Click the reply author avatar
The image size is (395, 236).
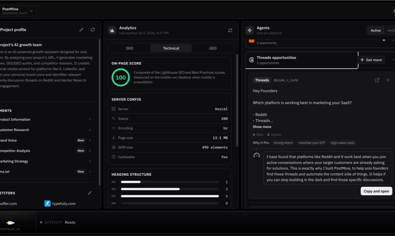click(x=257, y=156)
